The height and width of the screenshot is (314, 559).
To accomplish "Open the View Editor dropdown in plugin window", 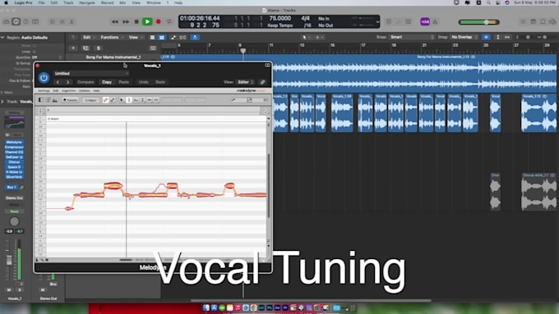I will coord(246,82).
